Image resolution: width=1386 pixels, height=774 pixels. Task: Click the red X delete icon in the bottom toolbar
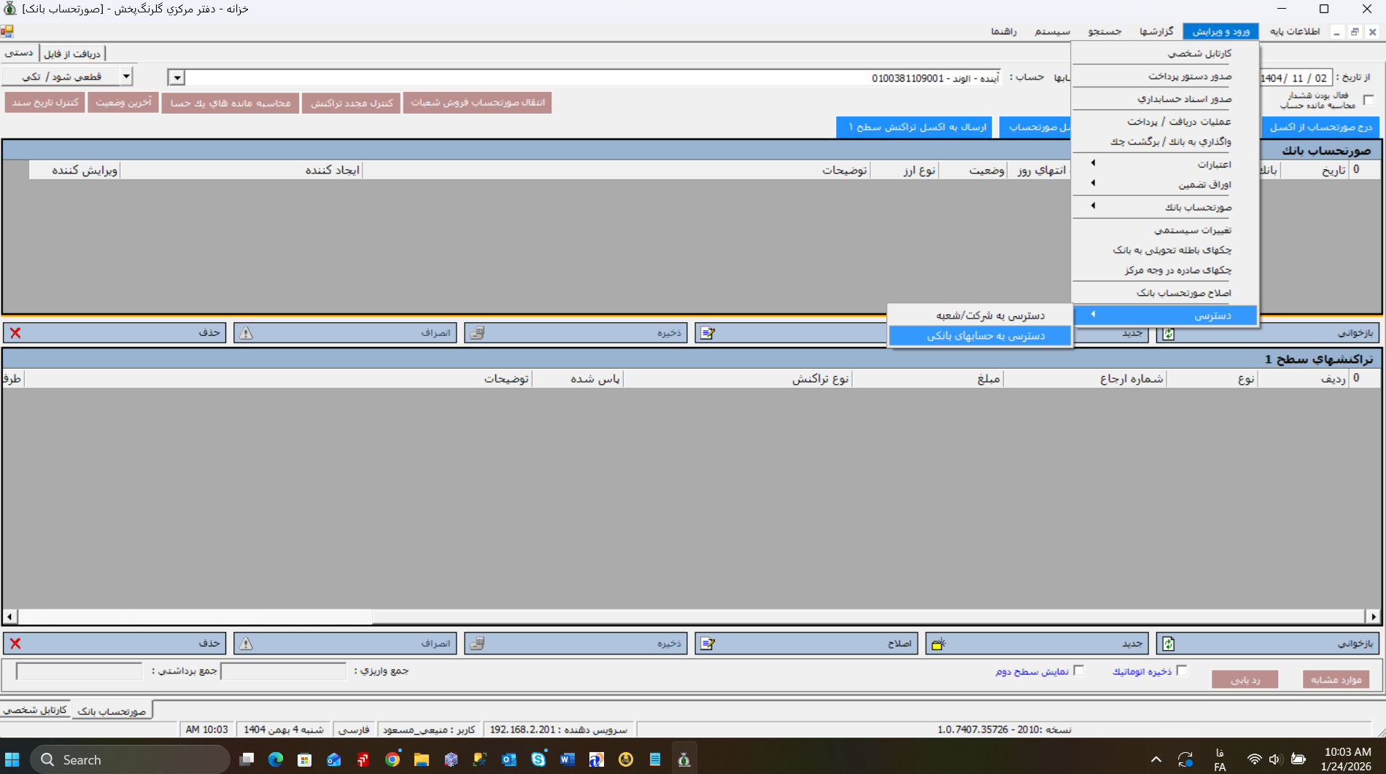point(15,644)
